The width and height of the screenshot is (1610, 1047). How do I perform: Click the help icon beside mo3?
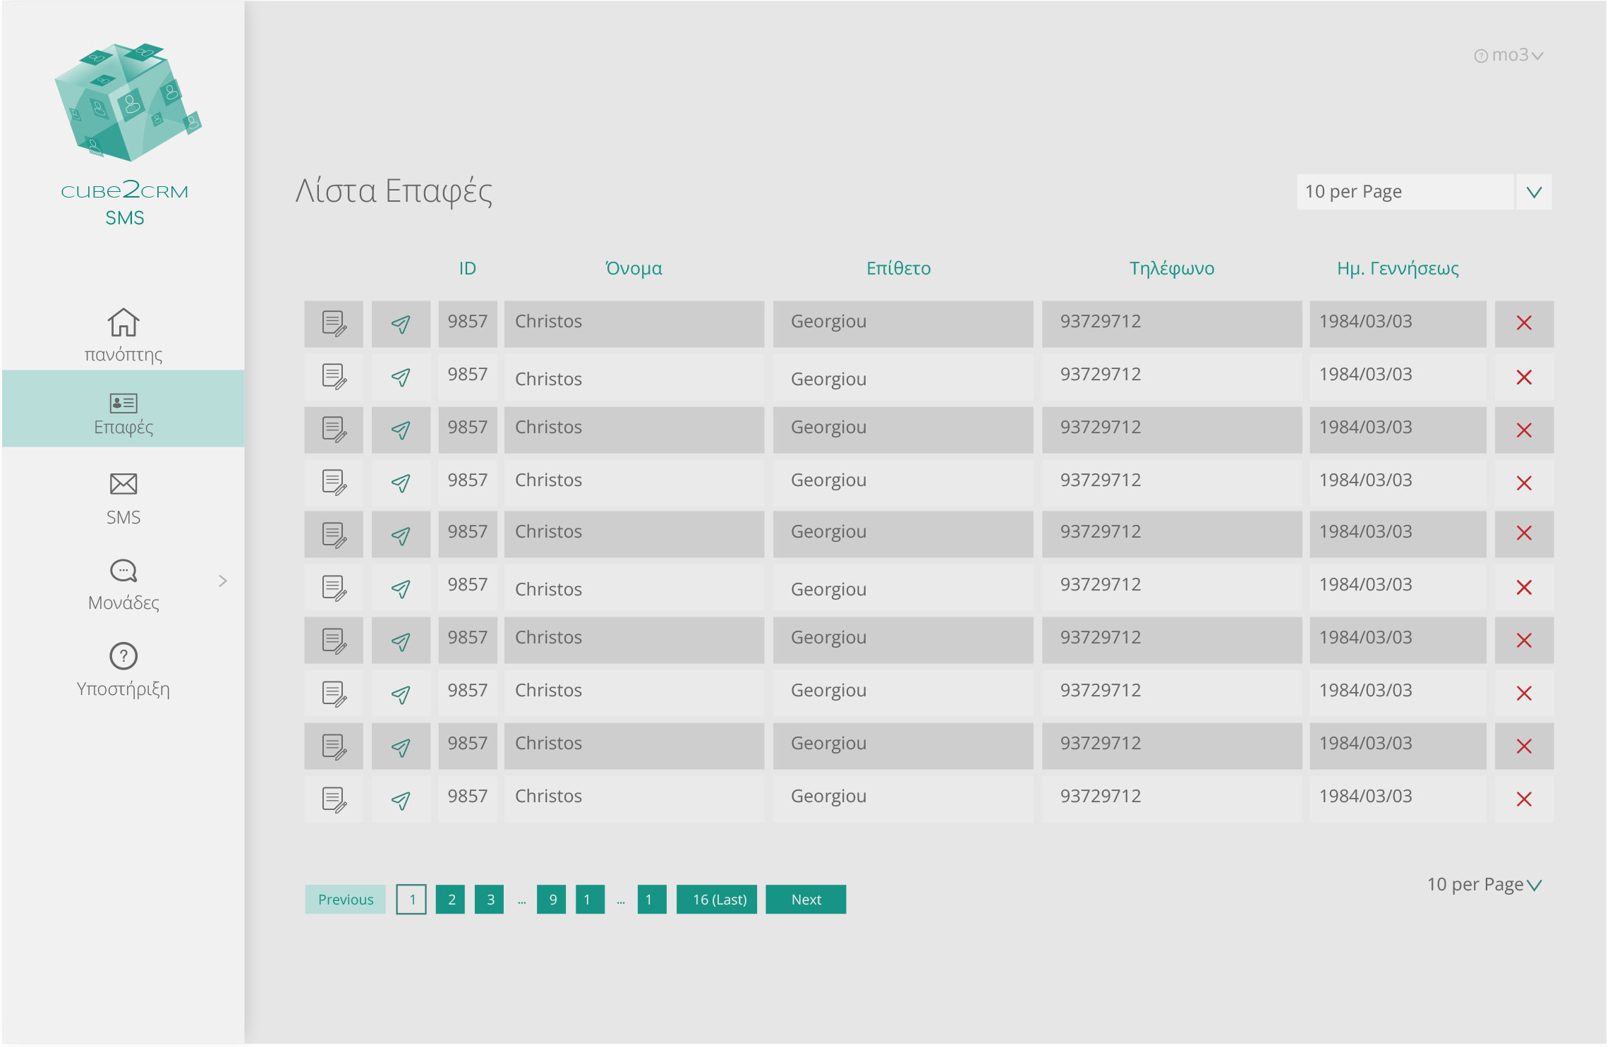coord(1480,56)
